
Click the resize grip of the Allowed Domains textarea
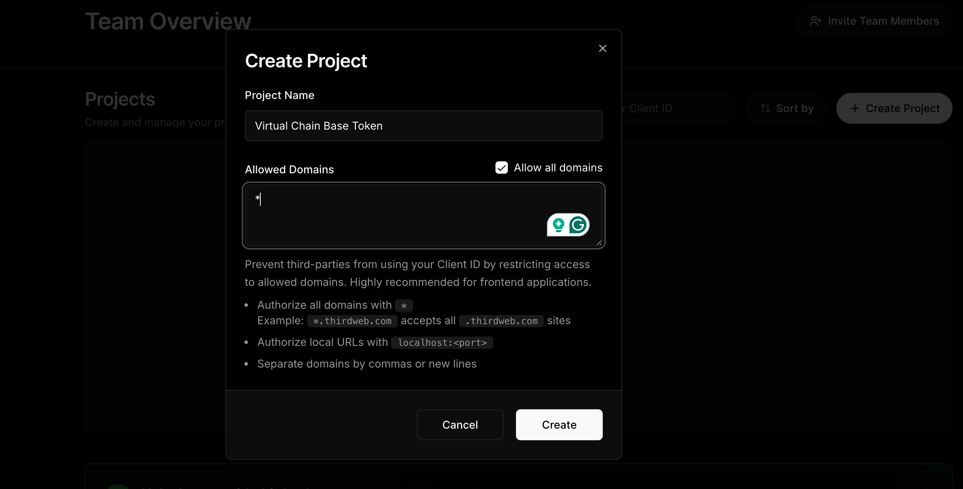pos(599,243)
